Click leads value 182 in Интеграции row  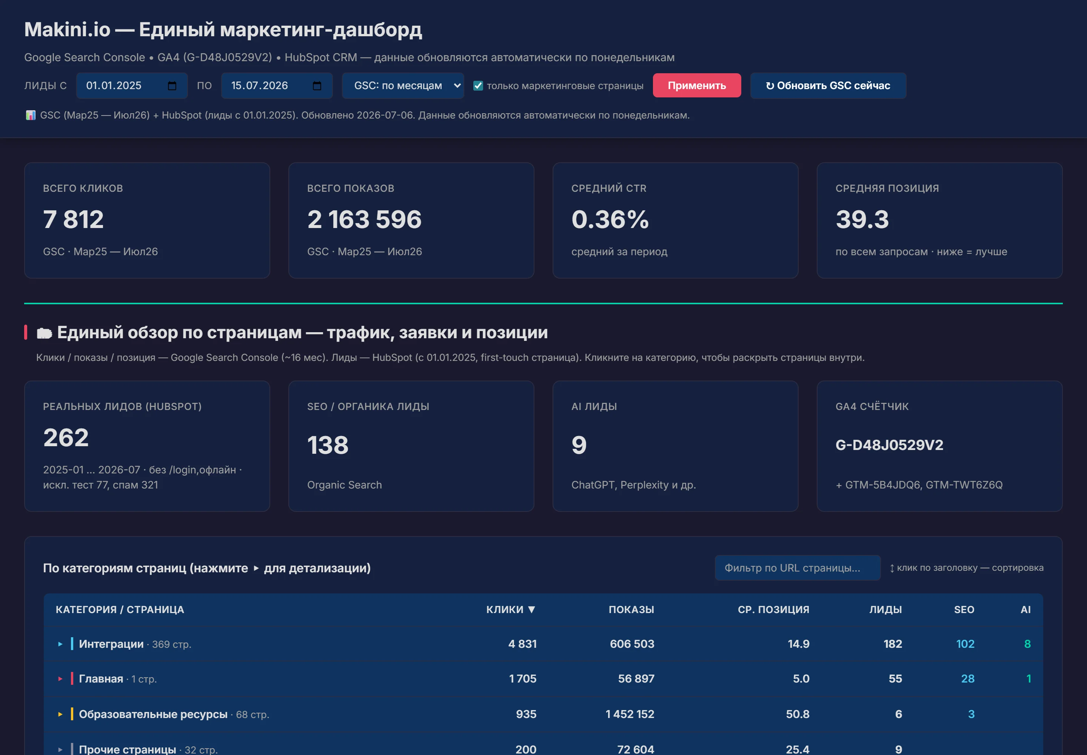(893, 644)
